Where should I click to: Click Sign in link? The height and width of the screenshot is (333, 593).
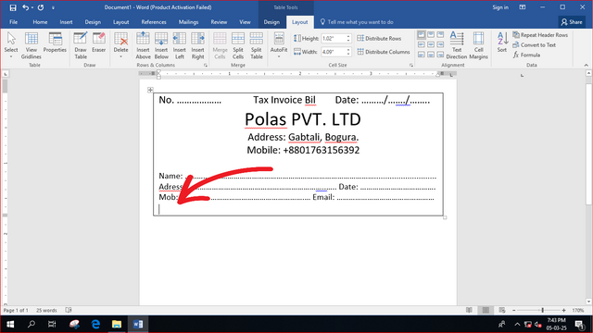500,7
